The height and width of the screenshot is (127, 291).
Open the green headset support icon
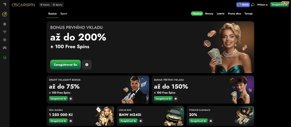5,58
